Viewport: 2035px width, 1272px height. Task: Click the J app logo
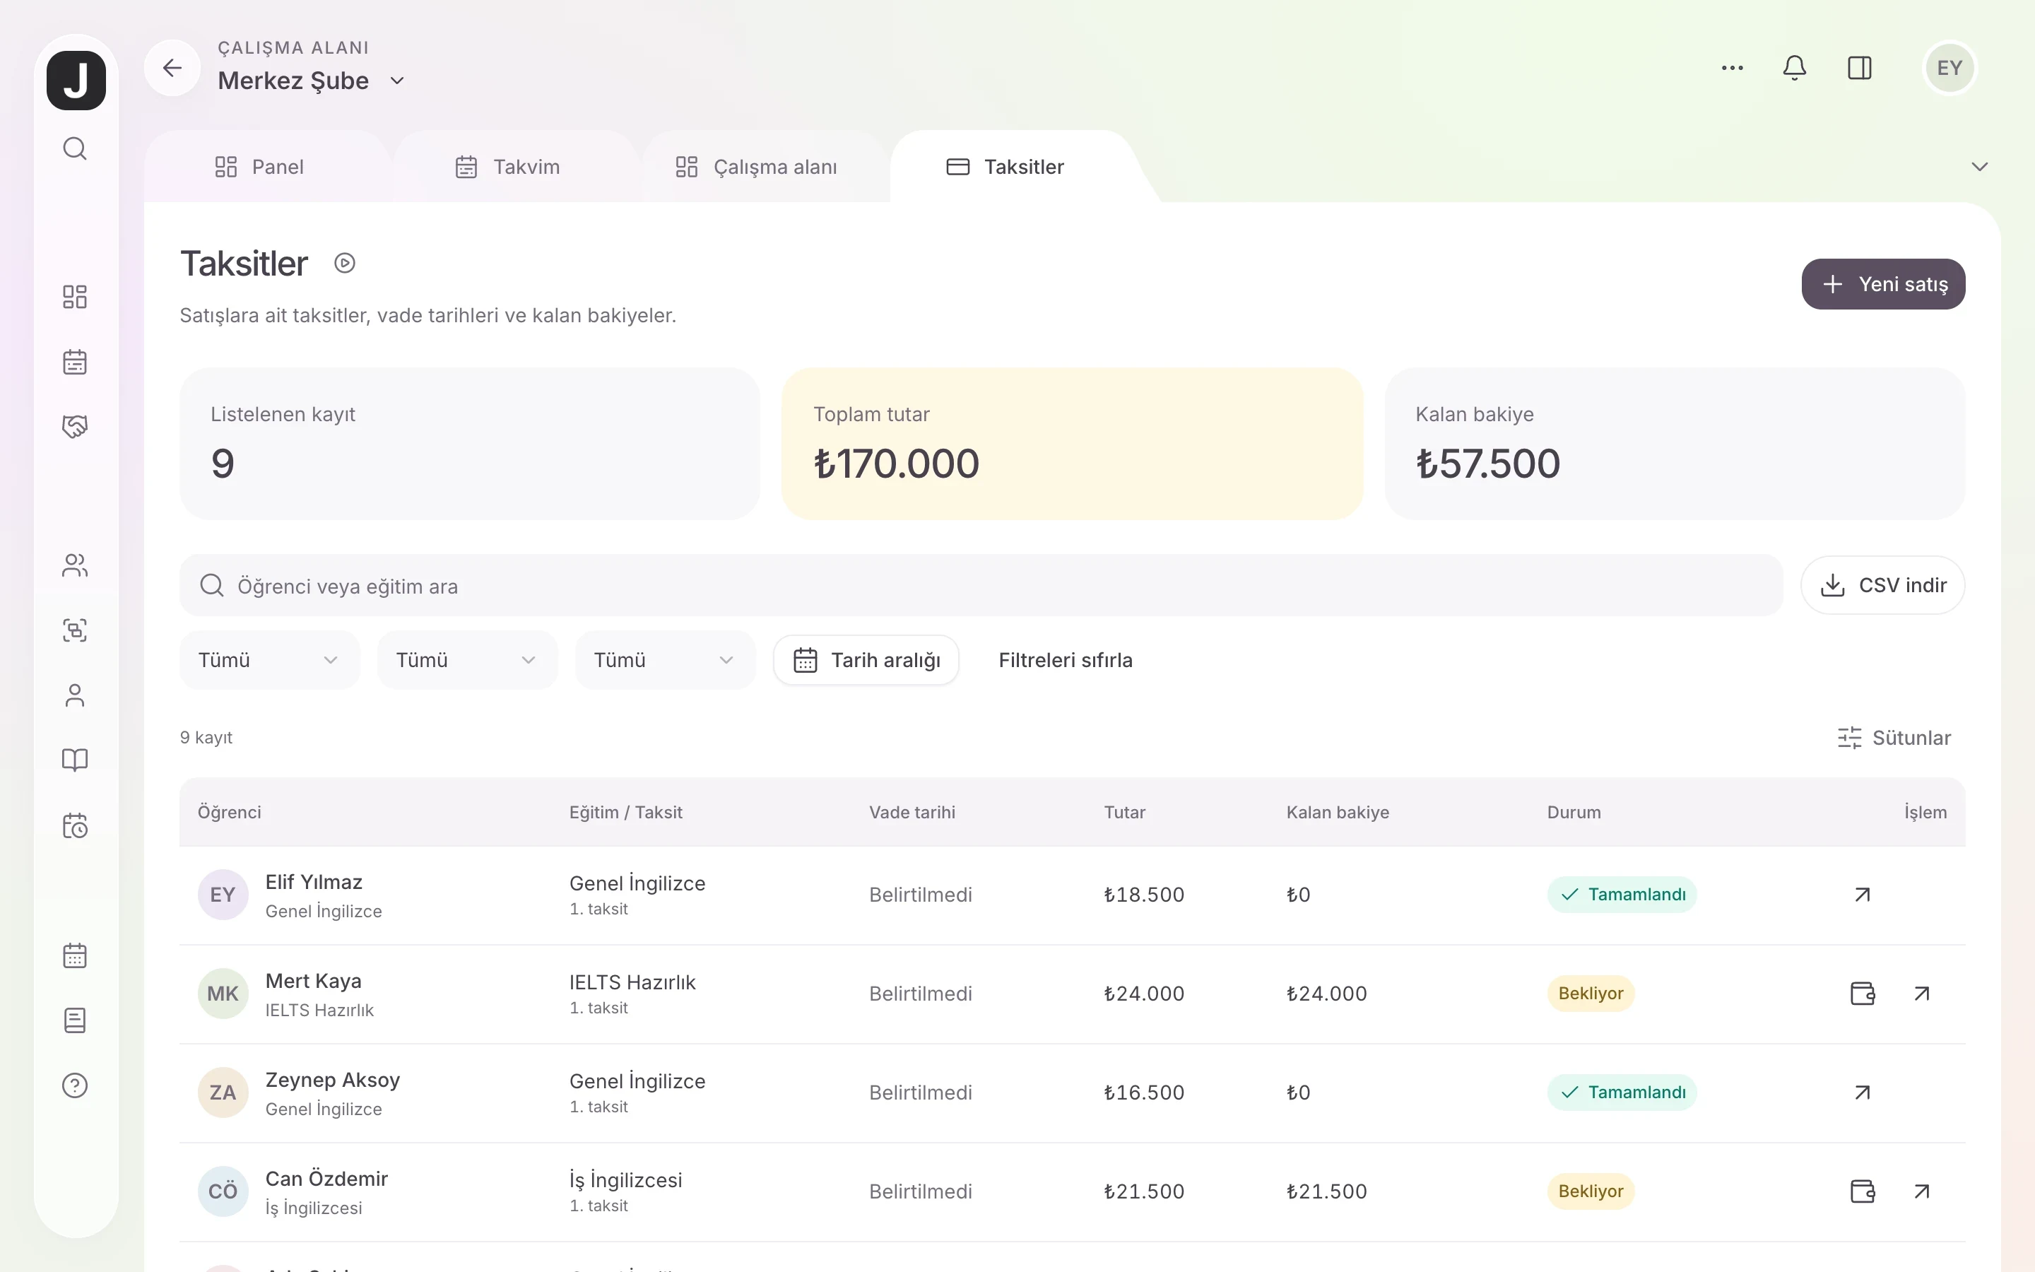coord(76,80)
